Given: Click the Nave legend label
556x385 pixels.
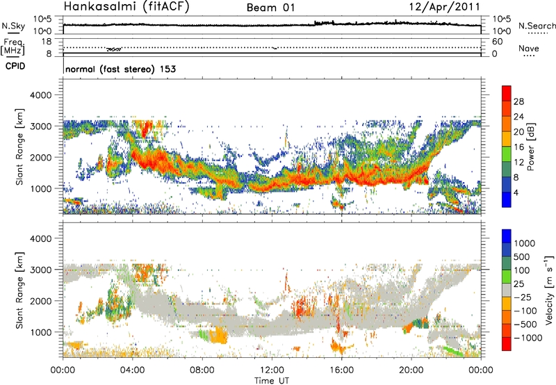Looking at the screenshot, I should 531,49.
